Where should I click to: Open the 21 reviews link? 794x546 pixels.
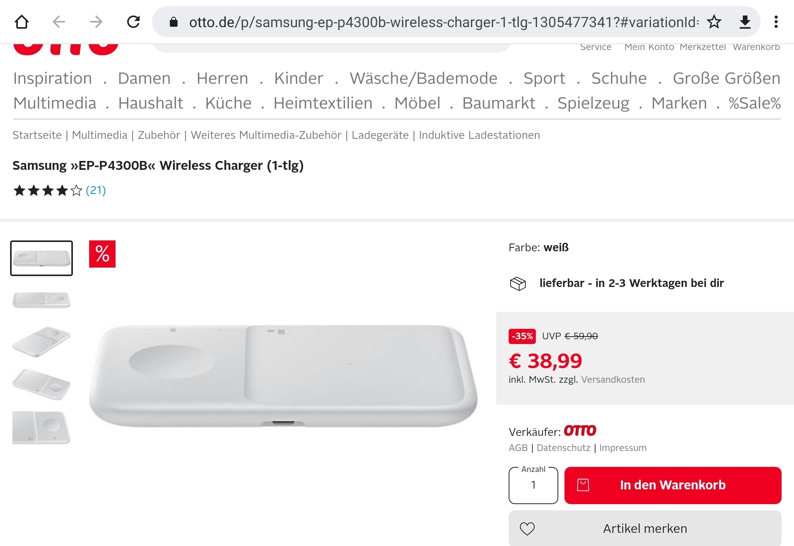click(x=96, y=190)
